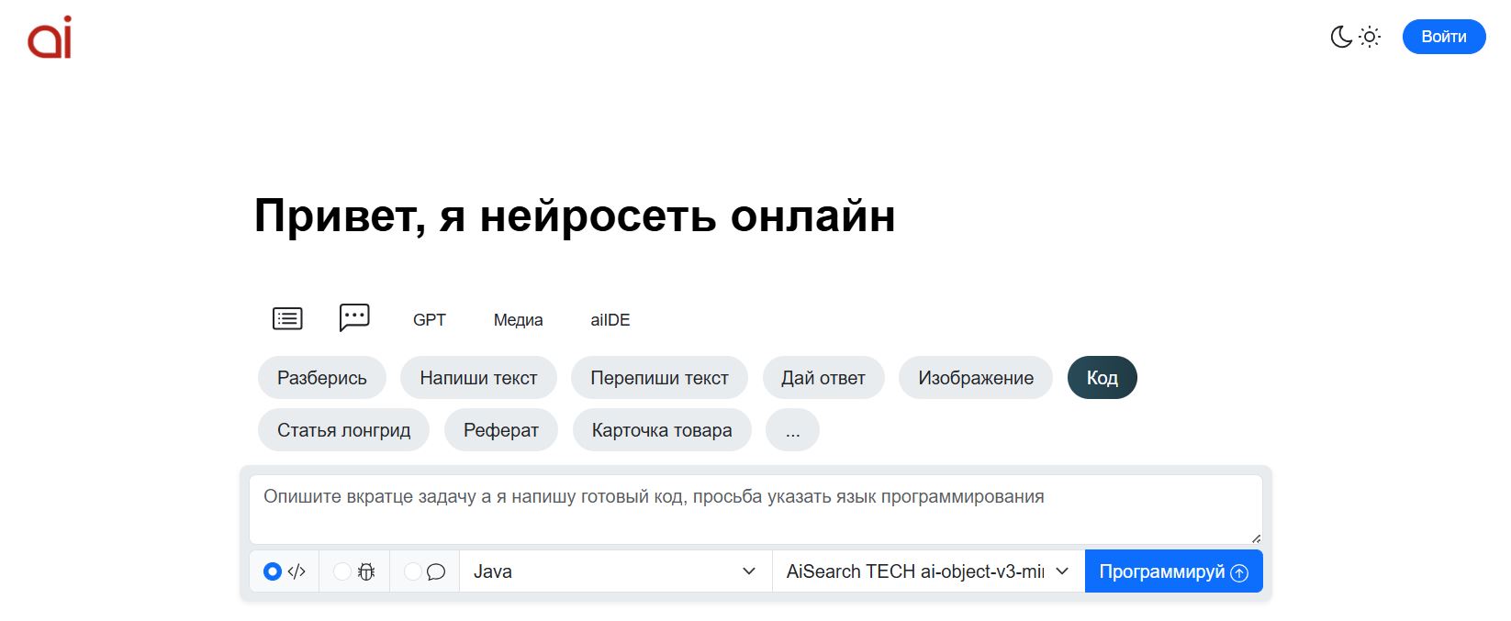Open the list view icon tab
The width and height of the screenshot is (1511, 621).
[287, 318]
